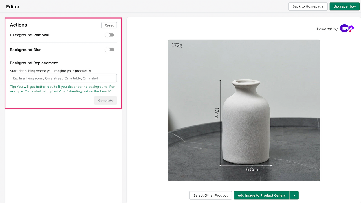The height and width of the screenshot is (203, 361).
Task: Click the Background Removal label text
Action: 29,35
